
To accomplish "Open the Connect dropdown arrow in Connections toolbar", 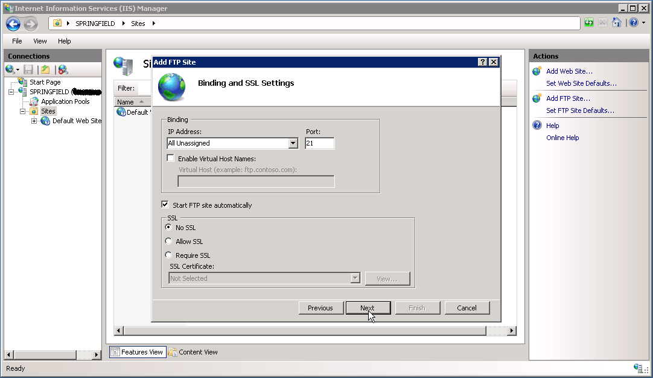I will pyautogui.click(x=18, y=70).
